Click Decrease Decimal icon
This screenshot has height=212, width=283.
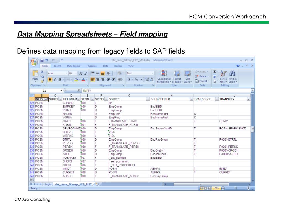[152, 79]
